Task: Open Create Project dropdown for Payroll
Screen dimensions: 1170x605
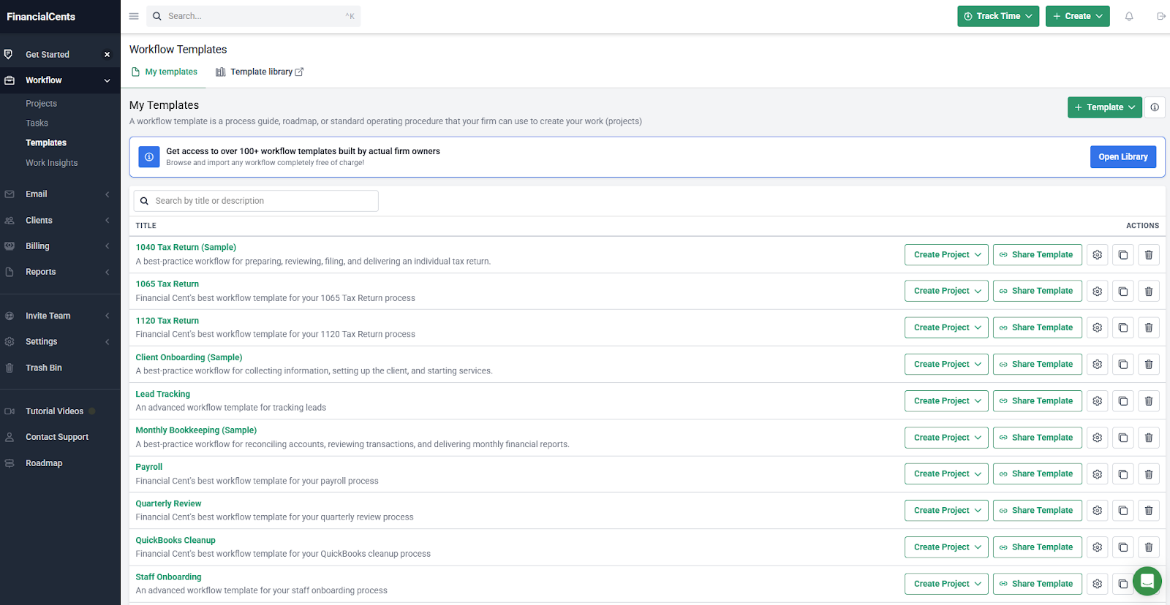Action: 946,474
